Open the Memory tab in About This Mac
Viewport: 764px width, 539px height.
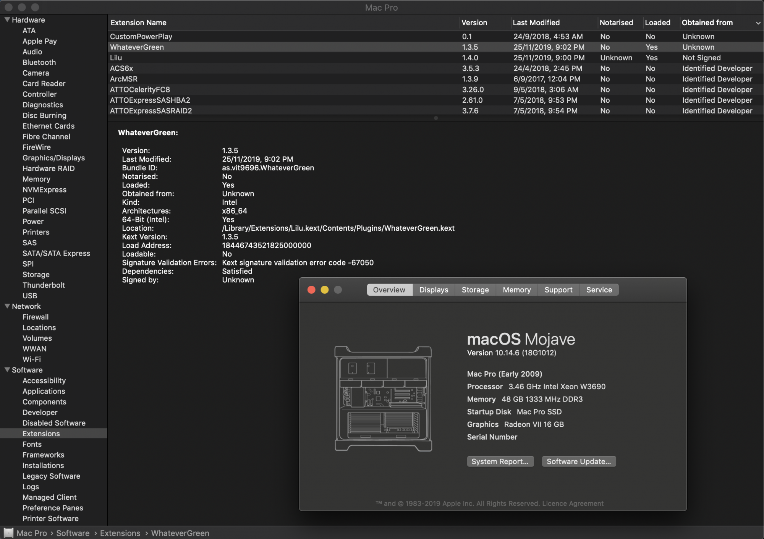[516, 290]
